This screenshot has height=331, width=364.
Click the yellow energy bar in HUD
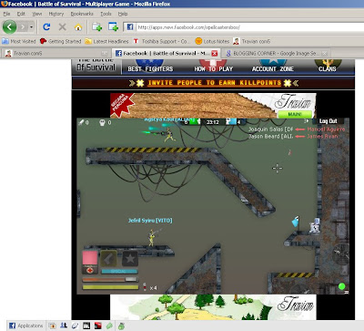pos(110,287)
